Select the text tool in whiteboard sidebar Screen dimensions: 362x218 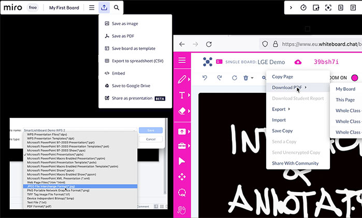[182, 95]
